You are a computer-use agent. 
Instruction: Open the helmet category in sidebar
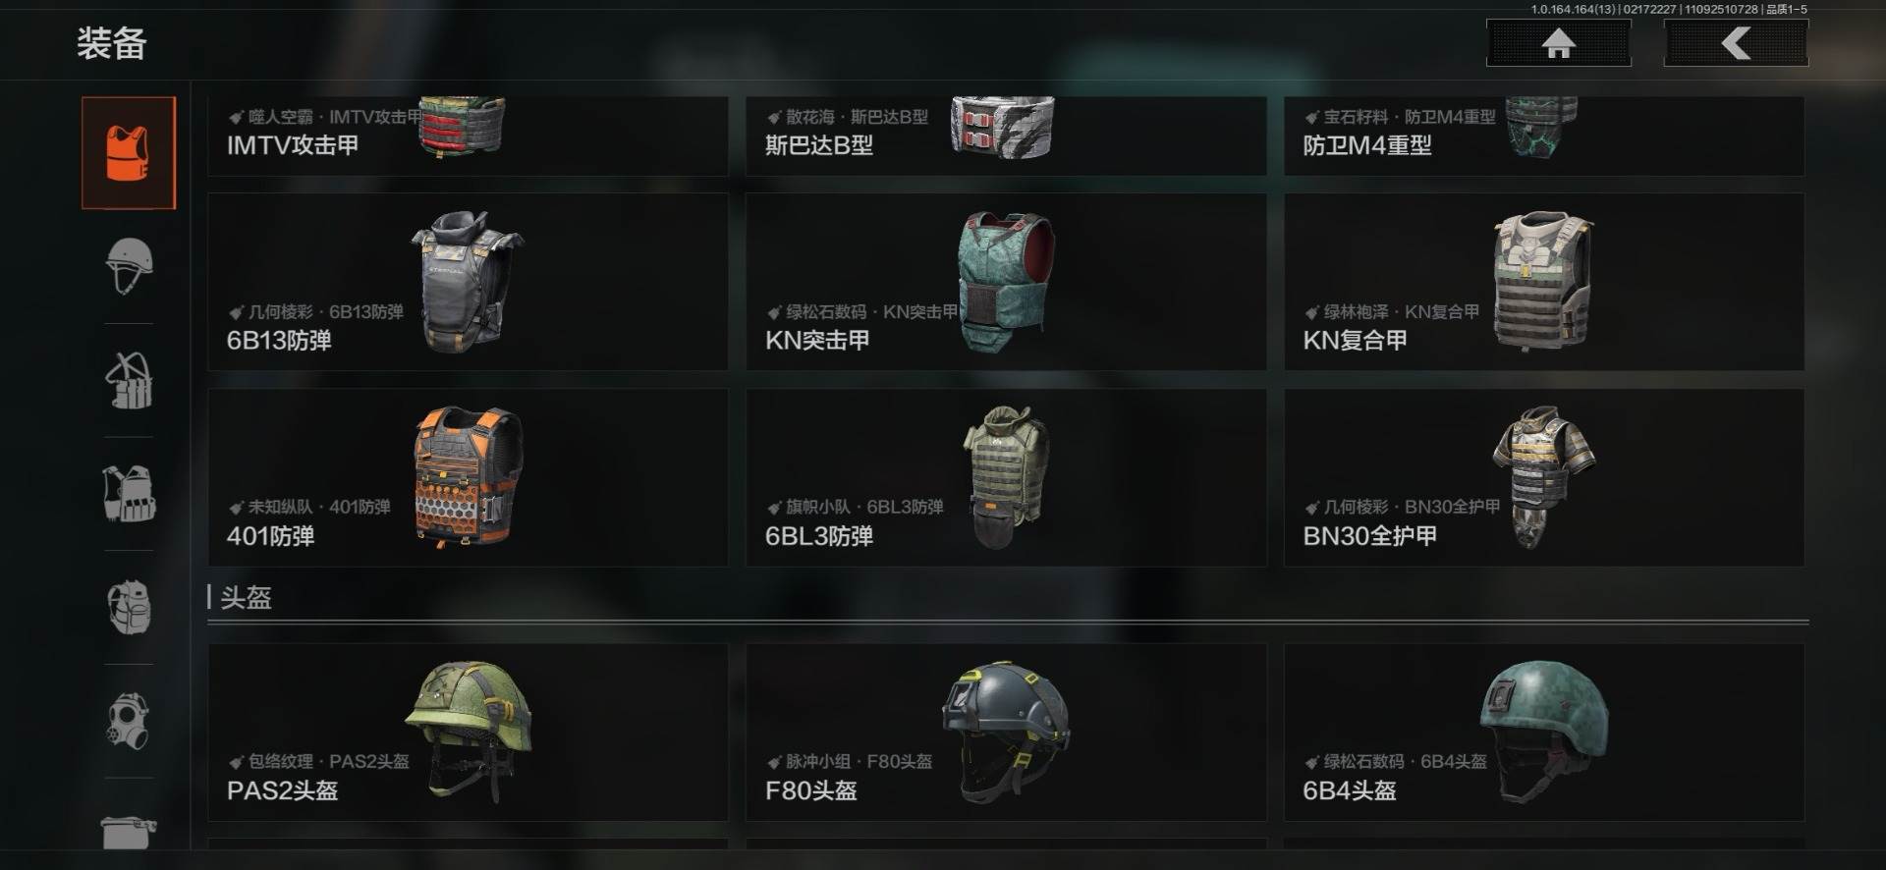129,266
